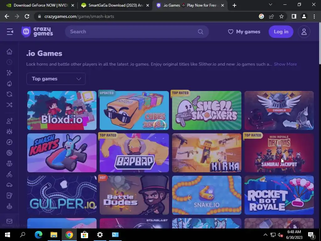Open Action games sidebar icon

click(x=9, y=131)
